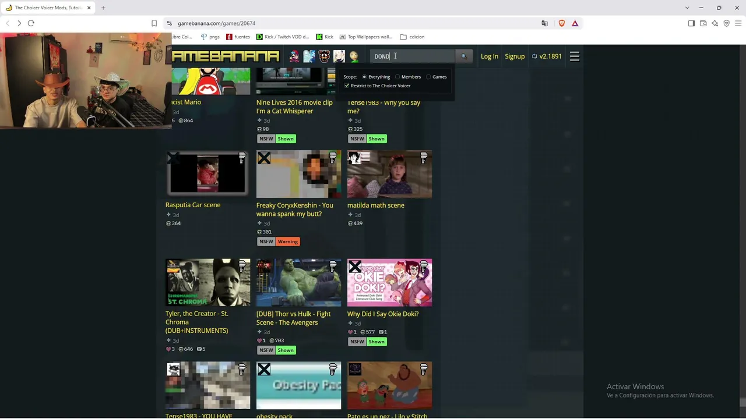
Task: Click the search magnifier button on GameBanana
Action: point(463,56)
